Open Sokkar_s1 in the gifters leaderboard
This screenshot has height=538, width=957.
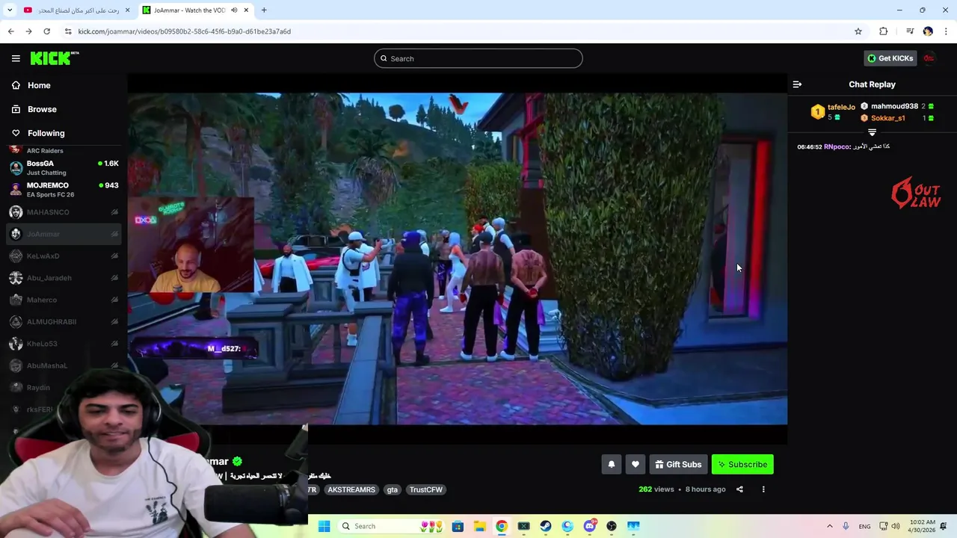(887, 118)
